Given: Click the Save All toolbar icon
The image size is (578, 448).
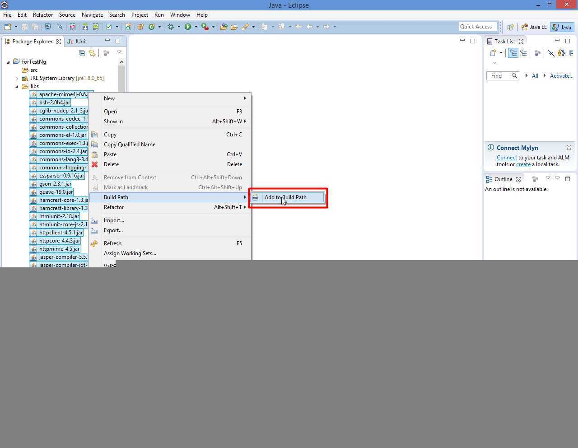Looking at the screenshot, I should (x=35, y=27).
